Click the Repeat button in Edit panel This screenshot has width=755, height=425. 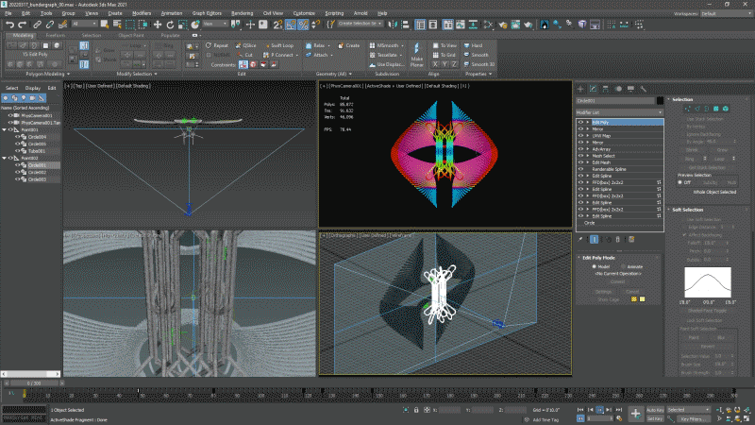tap(217, 45)
